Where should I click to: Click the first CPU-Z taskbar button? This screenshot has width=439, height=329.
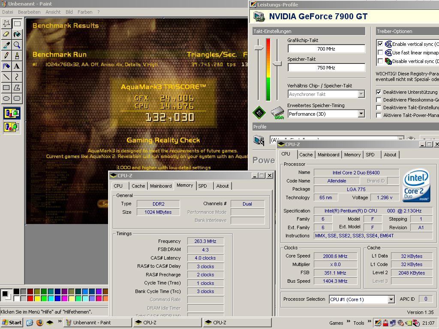(x=167, y=323)
